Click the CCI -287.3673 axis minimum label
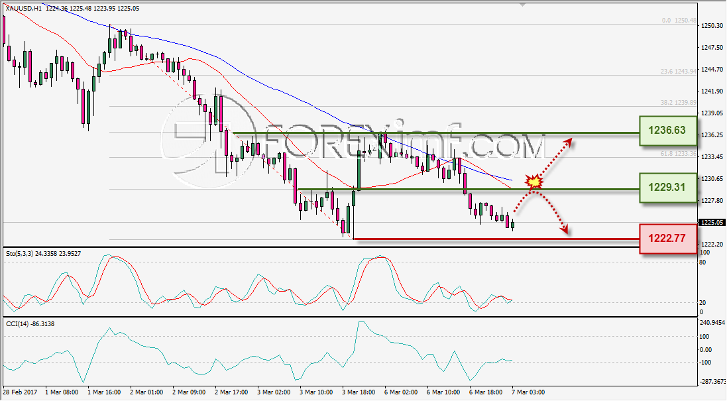The height and width of the screenshot is (401, 727). click(x=712, y=382)
